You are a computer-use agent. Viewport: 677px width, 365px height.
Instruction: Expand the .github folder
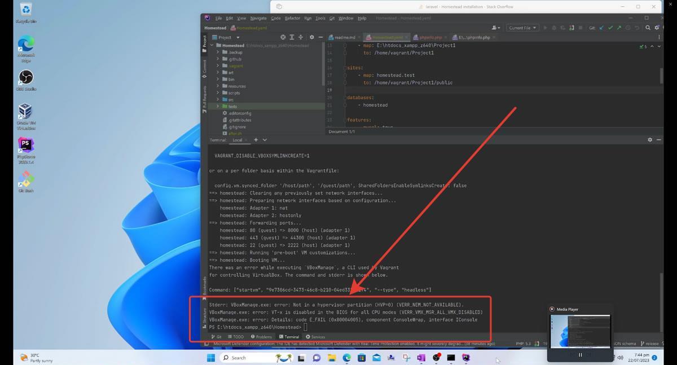218,59
